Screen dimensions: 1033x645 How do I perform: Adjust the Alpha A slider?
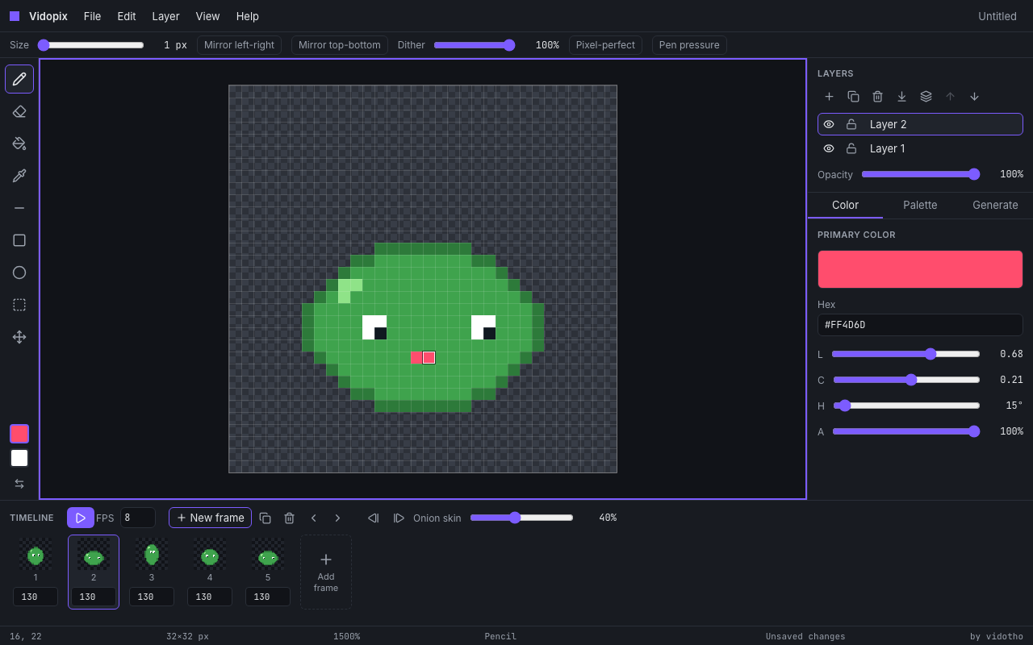coord(906,431)
